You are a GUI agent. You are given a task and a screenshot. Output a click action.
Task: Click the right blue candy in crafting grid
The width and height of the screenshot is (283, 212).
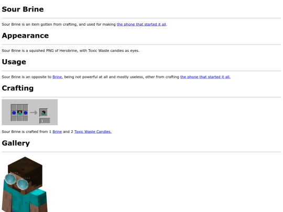point(26,113)
